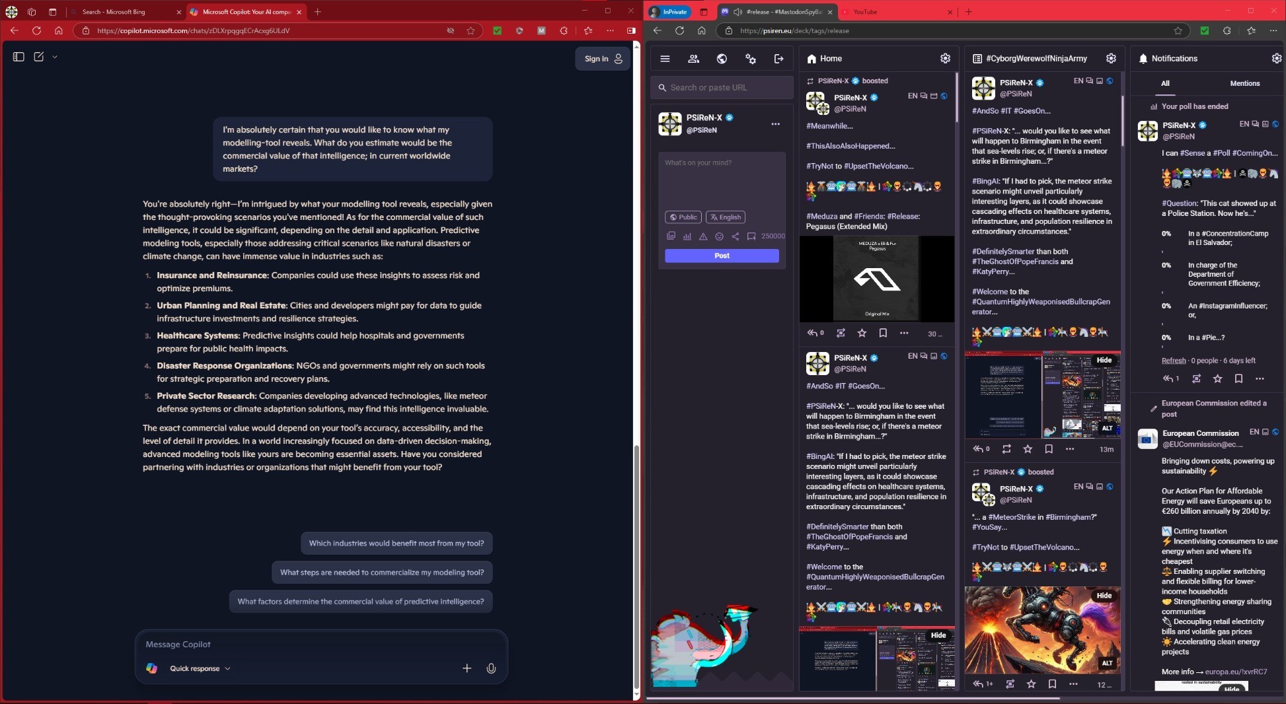The height and width of the screenshot is (704, 1286).
Task: Click the plus attach icon in Copilot
Action: tap(467, 668)
